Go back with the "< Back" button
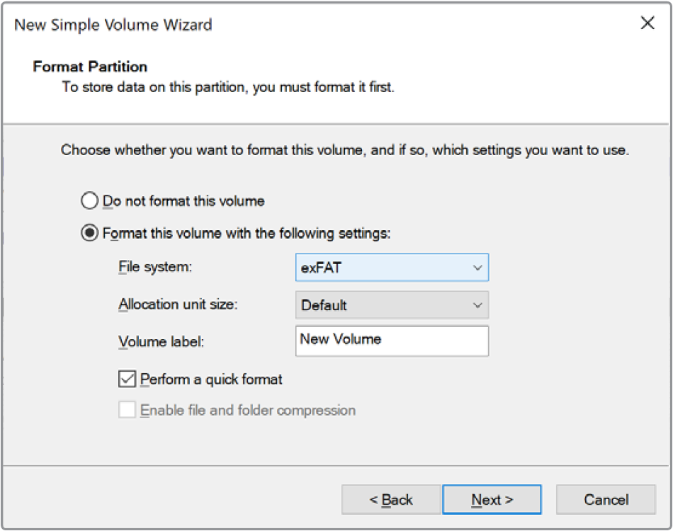The width and height of the screenshot is (673, 531). [391, 500]
